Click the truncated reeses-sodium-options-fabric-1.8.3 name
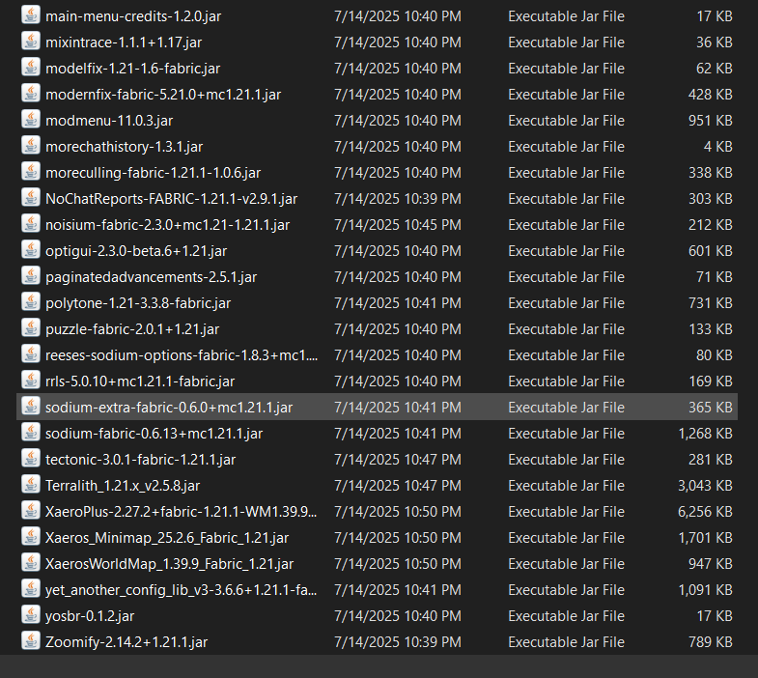This screenshot has width=758, height=678. [x=182, y=356]
